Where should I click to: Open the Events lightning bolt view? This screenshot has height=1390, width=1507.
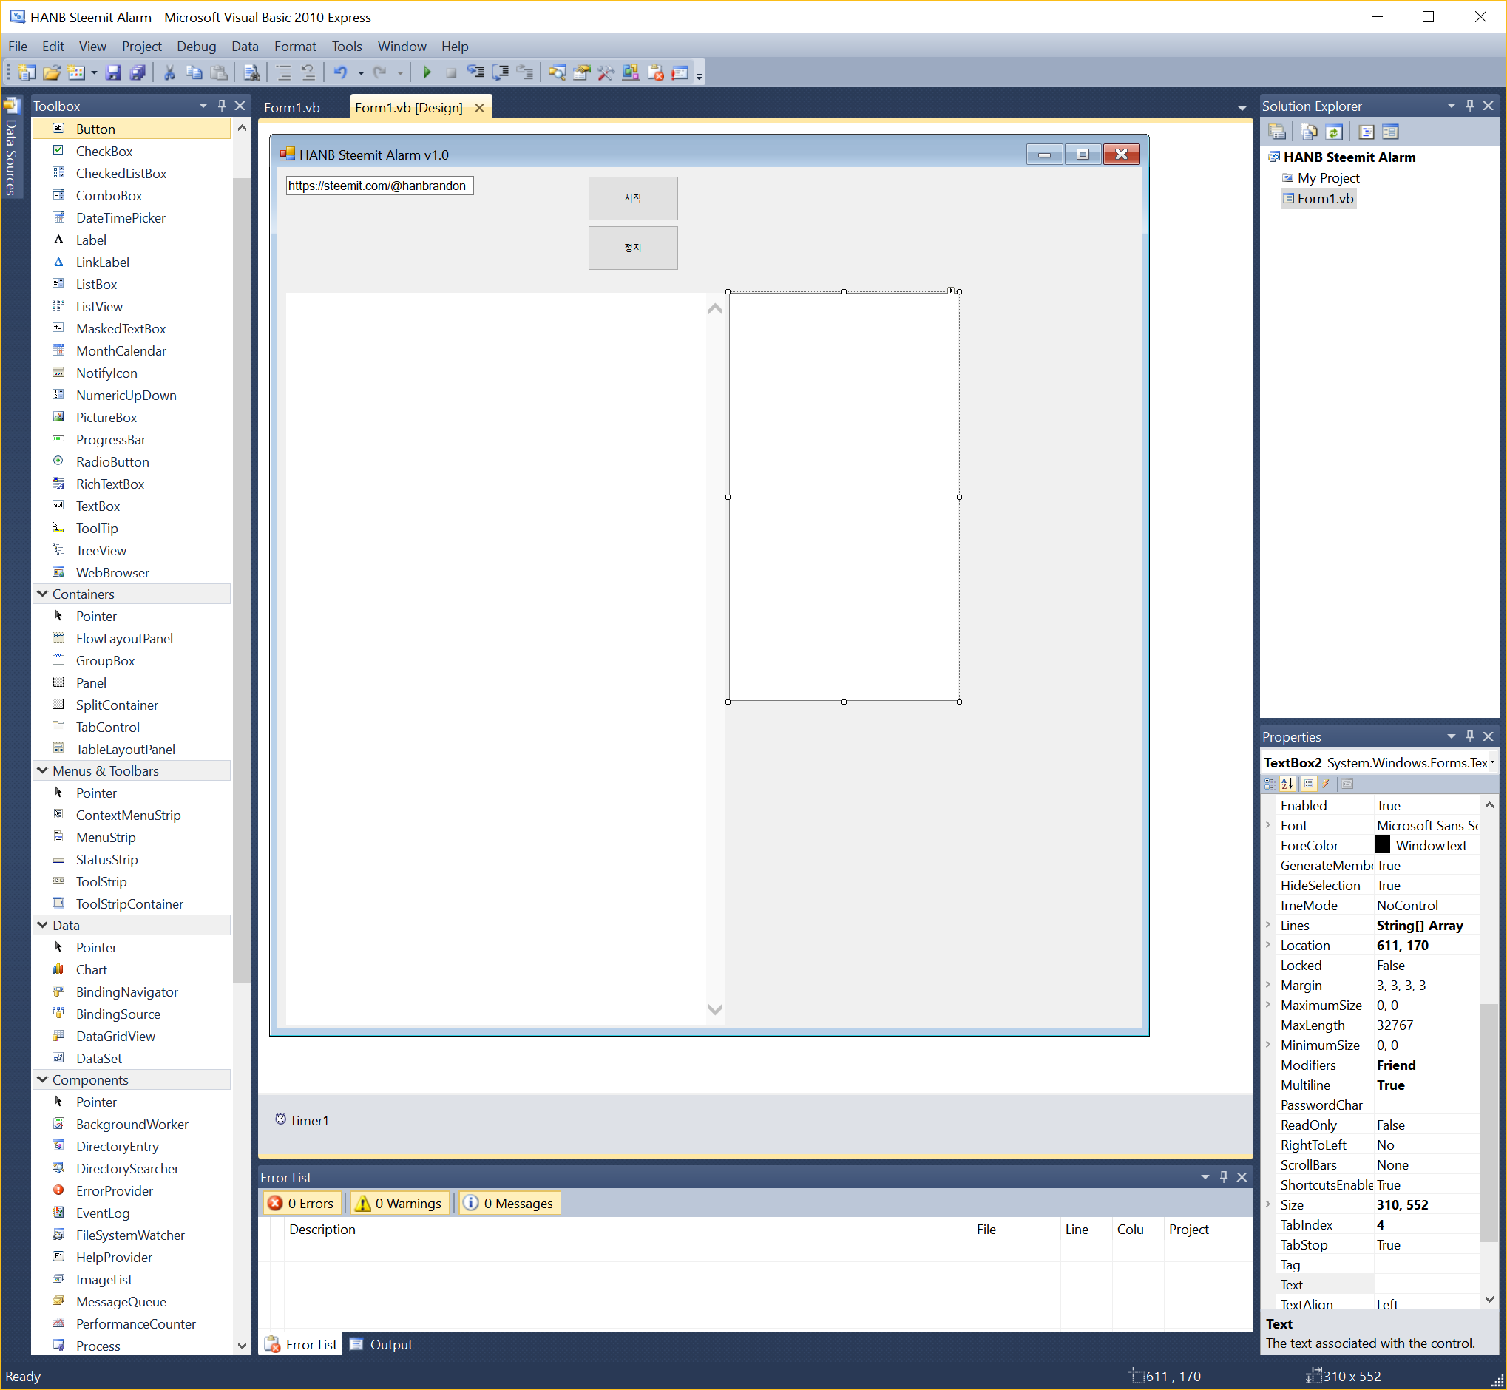point(1326,784)
